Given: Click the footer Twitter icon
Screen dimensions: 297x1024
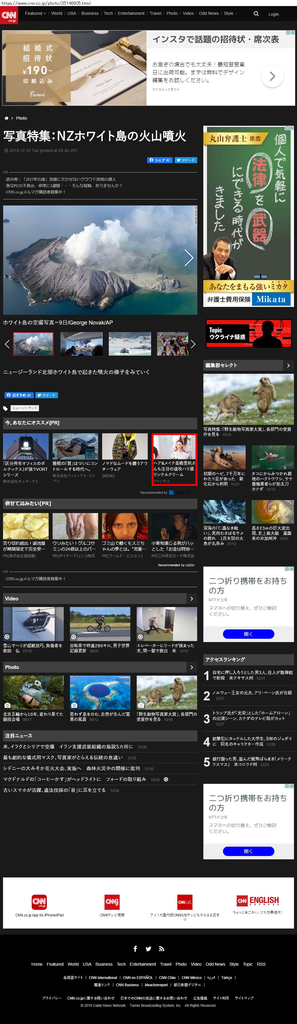Looking at the screenshot, I should point(148,948).
